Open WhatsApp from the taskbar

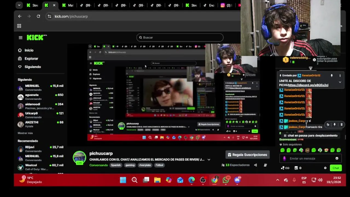[226, 180]
